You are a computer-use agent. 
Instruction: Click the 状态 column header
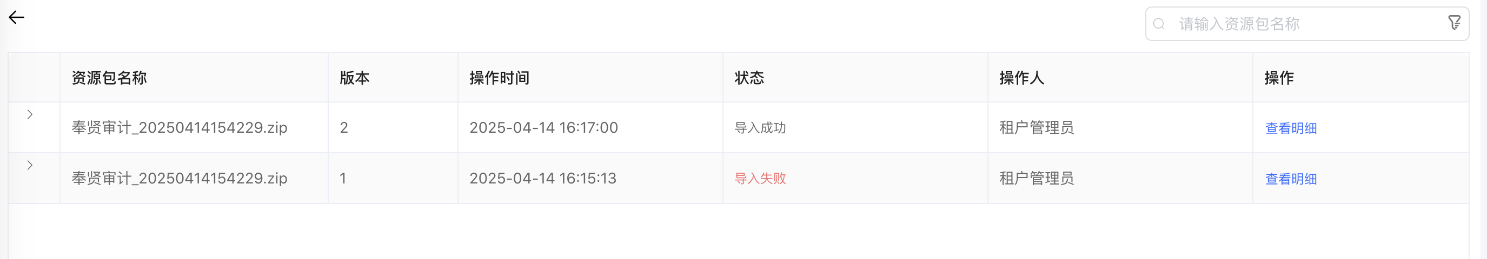click(x=749, y=78)
